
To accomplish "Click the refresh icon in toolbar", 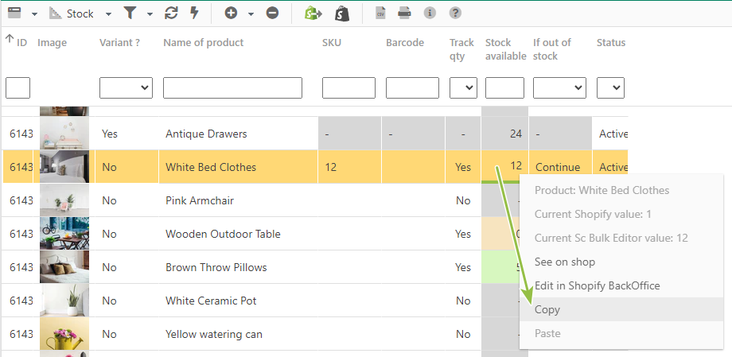I will pyautogui.click(x=171, y=13).
